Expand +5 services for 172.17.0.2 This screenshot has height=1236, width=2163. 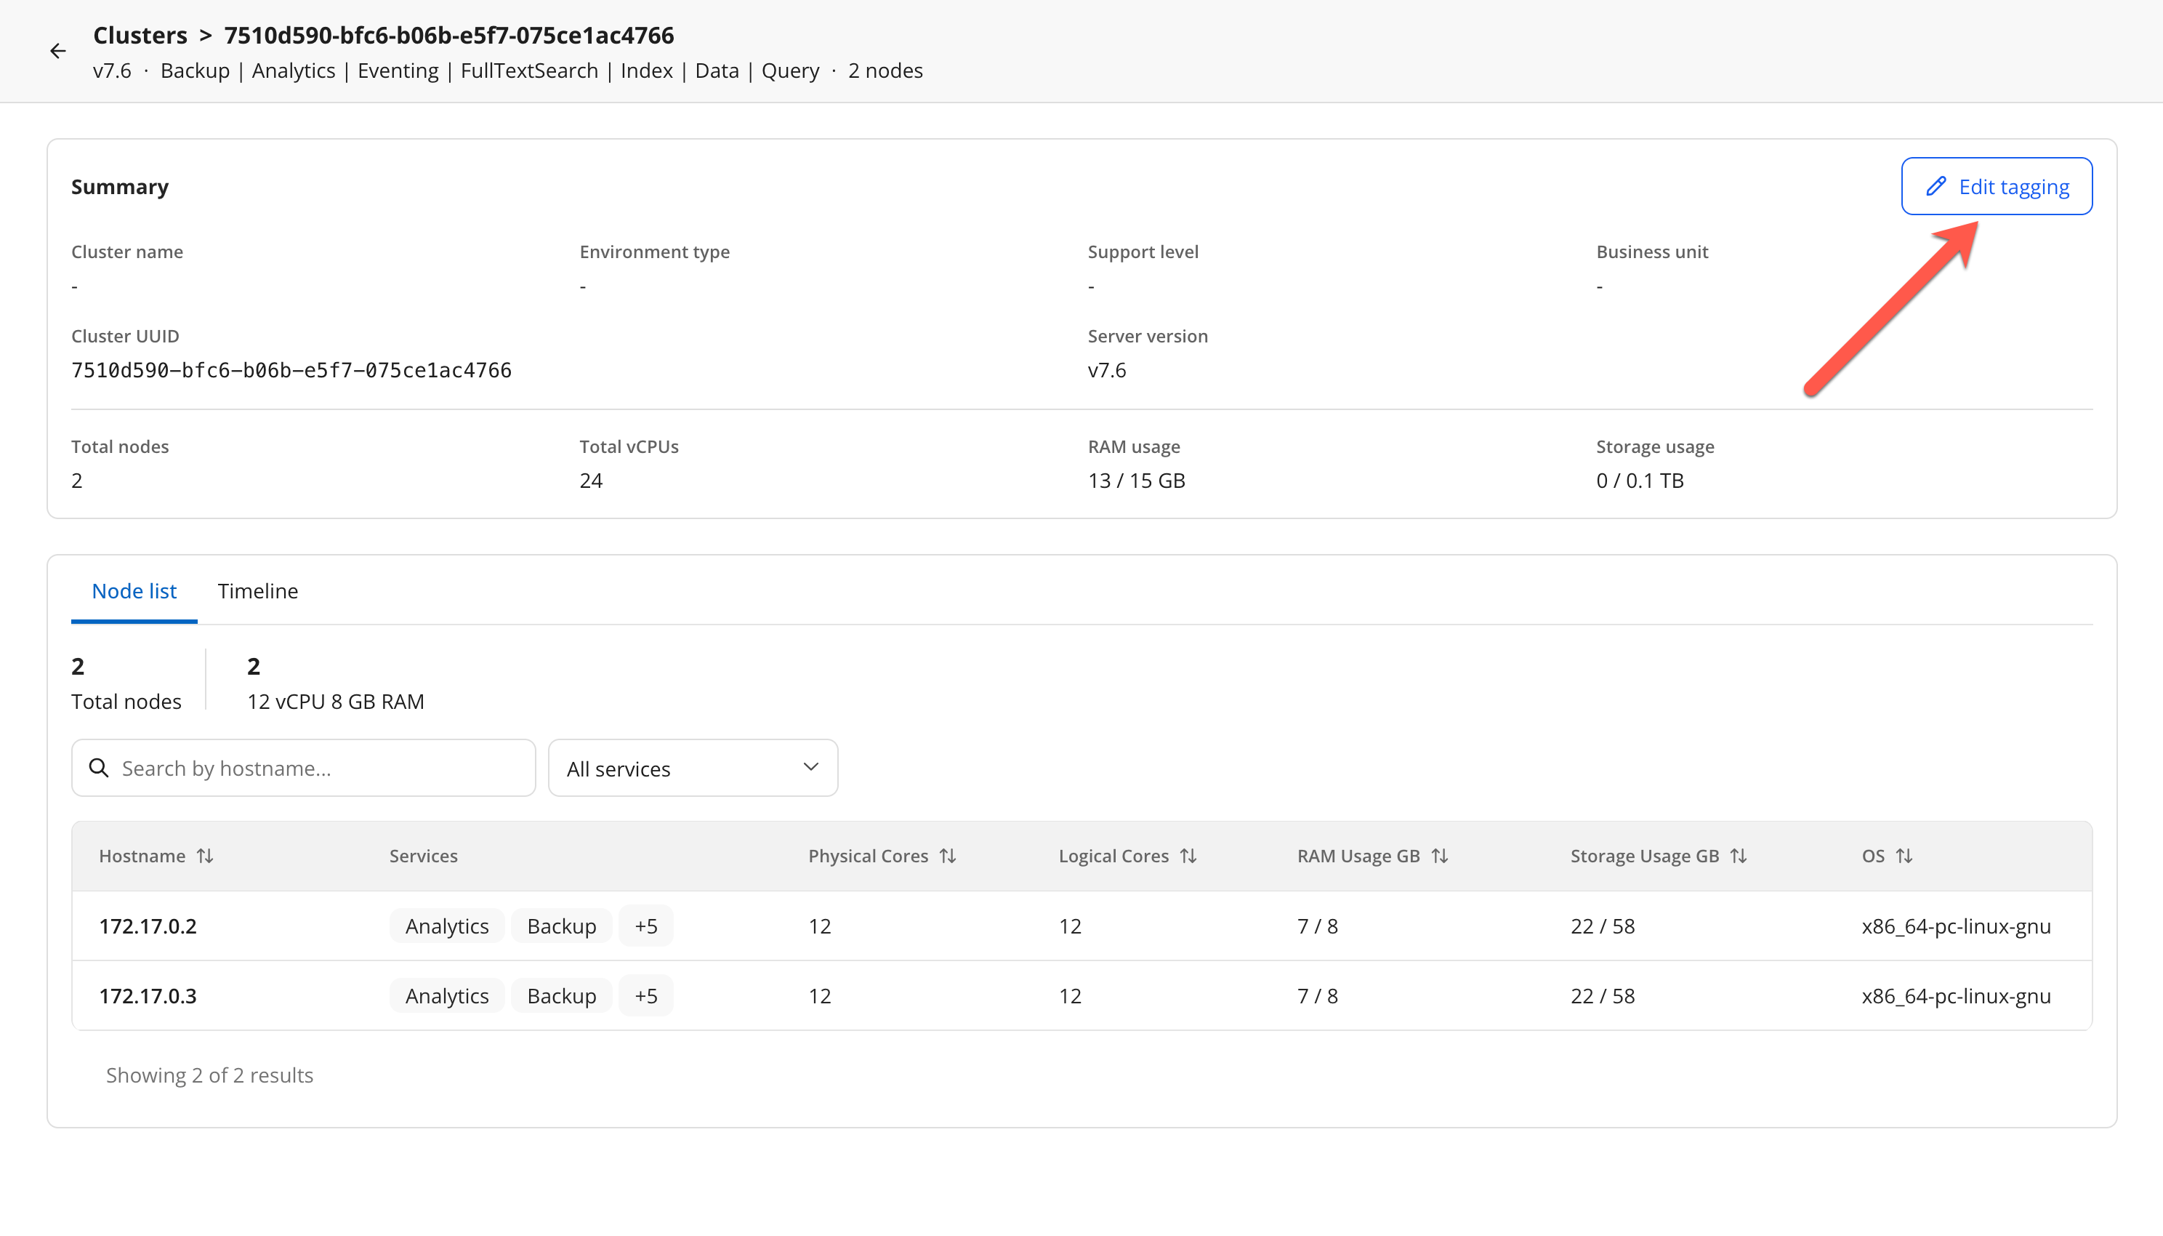click(645, 926)
